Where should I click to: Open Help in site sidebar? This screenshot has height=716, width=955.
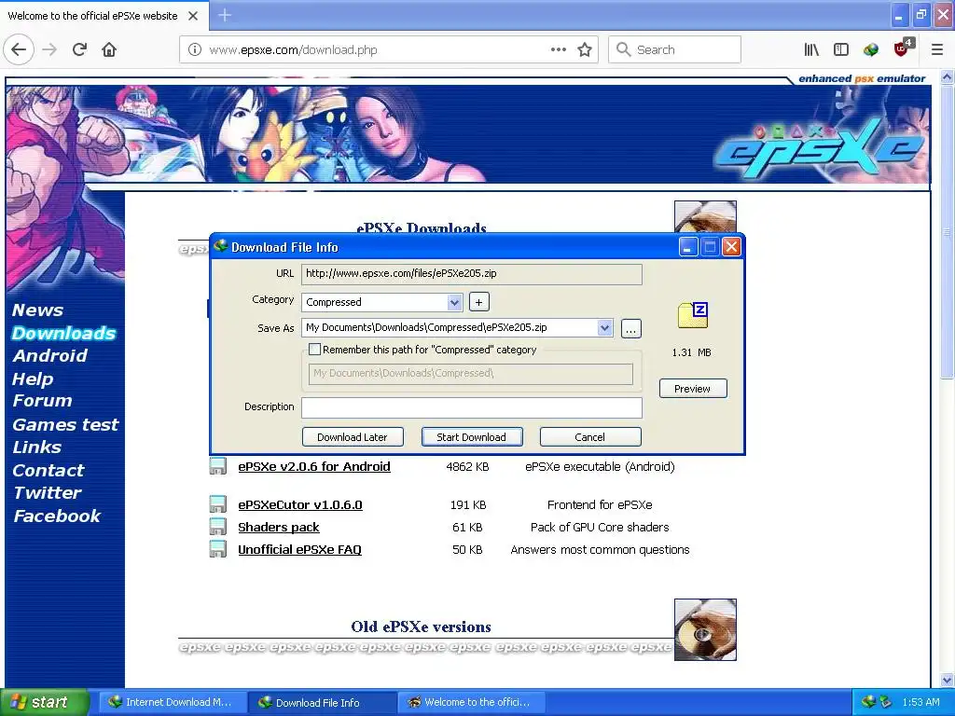click(x=33, y=379)
